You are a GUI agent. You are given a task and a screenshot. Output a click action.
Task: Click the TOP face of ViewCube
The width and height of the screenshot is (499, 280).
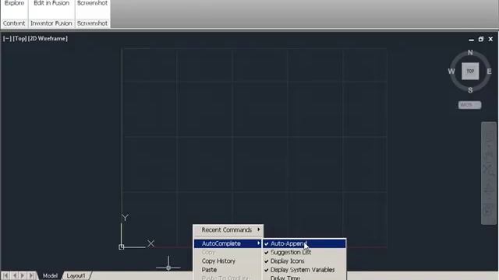click(470, 71)
